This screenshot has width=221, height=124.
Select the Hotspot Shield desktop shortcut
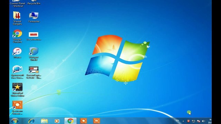tap(34, 54)
